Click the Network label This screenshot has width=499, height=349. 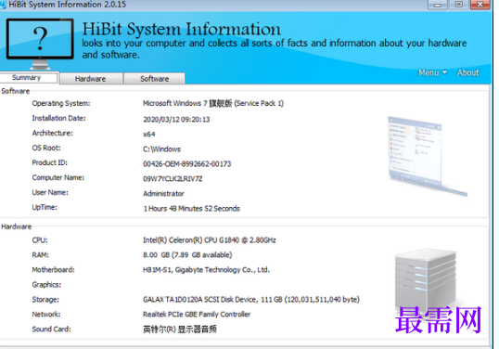point(46,315)
